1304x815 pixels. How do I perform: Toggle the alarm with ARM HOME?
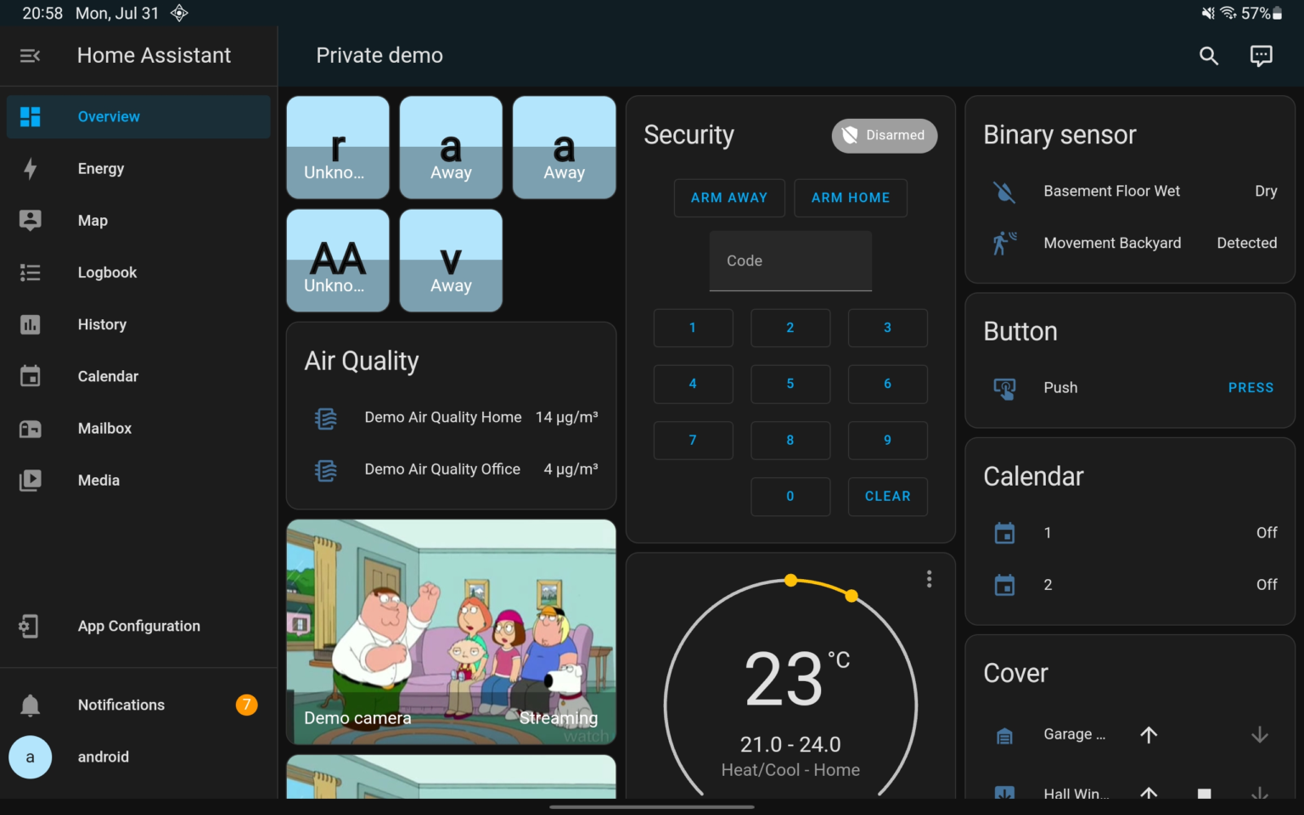(850, 197)
